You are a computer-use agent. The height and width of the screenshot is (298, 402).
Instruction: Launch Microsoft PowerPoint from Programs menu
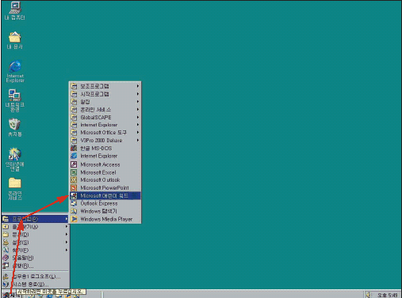105,188
